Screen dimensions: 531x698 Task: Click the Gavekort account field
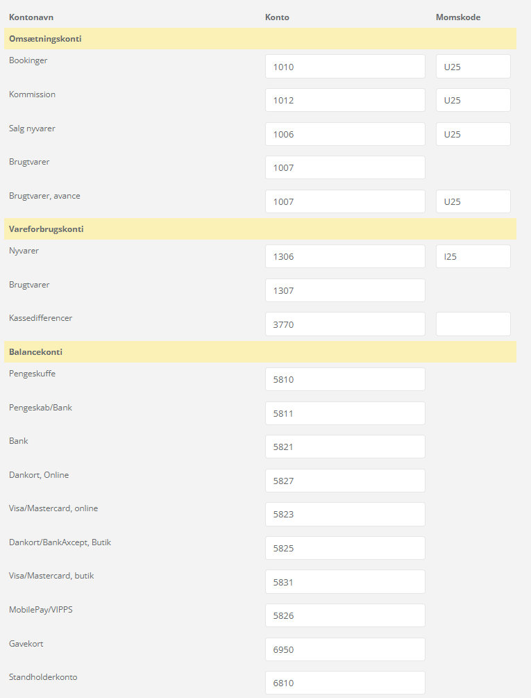(x=345, y=649)
